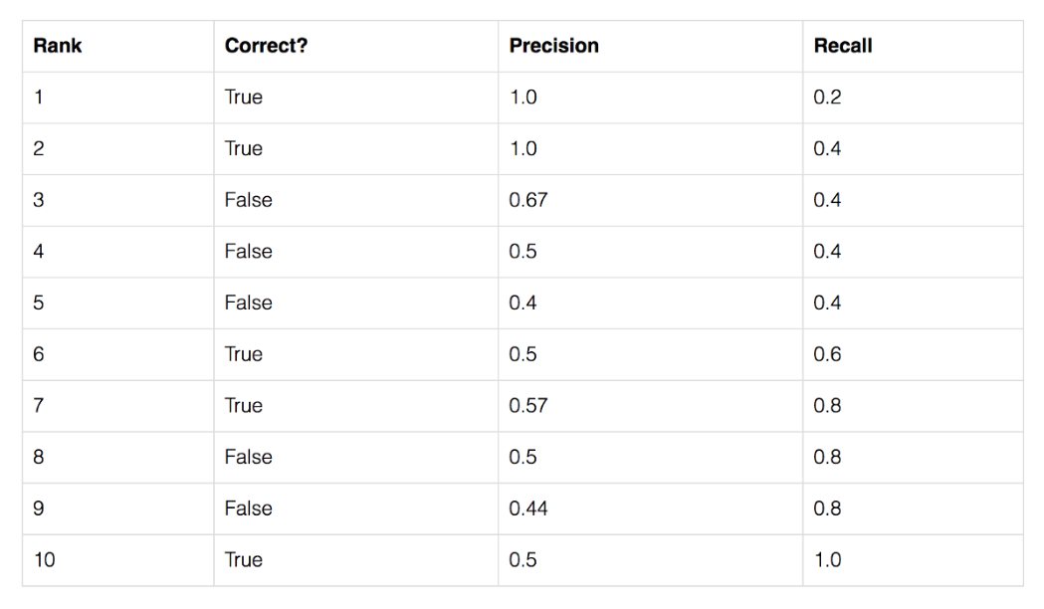Click the rank number 5 cell
Screen dimensions: 1044x609
(x=38, y=304)
